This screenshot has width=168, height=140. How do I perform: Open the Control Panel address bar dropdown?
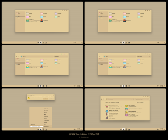point(131,99)
